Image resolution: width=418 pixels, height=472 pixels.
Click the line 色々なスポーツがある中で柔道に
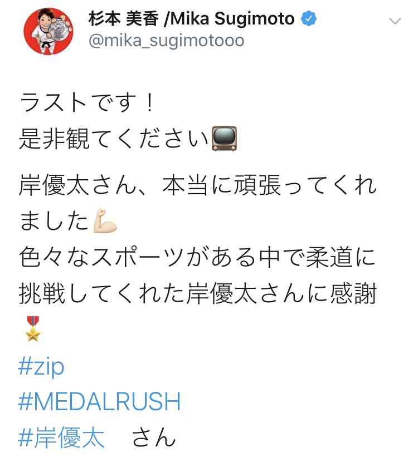[197, 257]
